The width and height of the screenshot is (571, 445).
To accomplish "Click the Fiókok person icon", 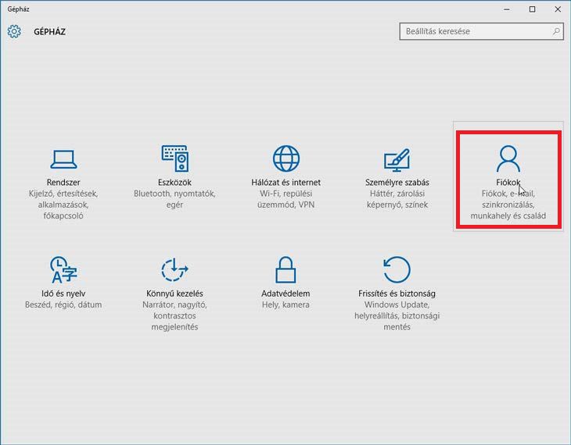I will (508, 158).
